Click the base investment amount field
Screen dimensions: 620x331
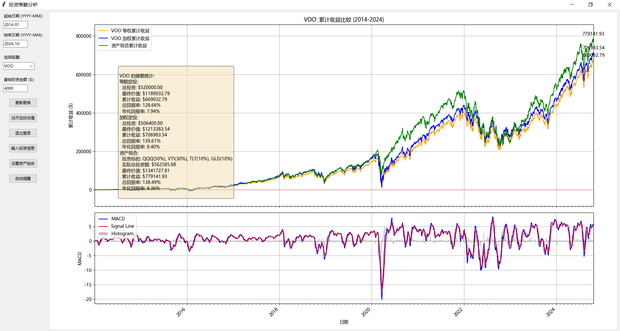point(15,88)
